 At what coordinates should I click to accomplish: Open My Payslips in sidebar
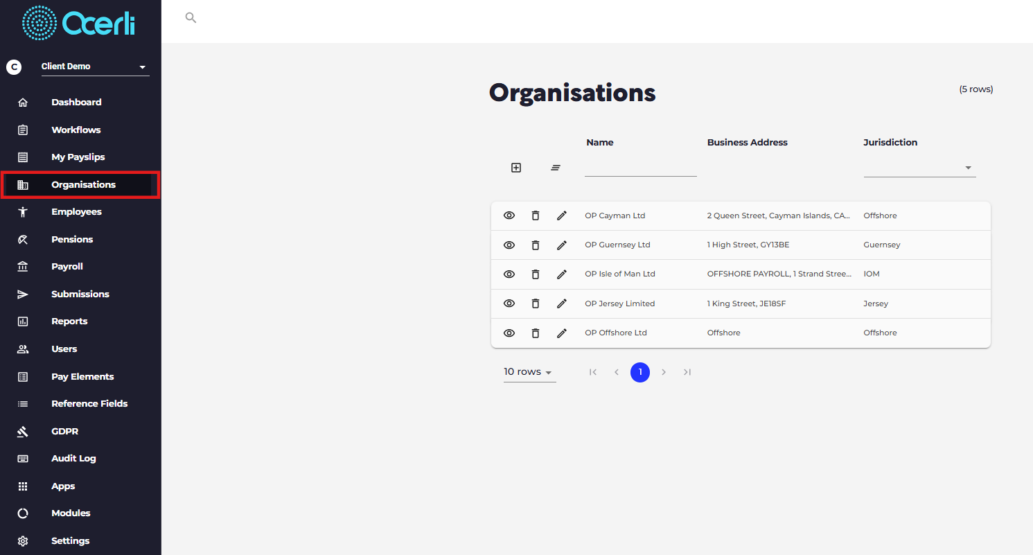(x=78, y=157)
